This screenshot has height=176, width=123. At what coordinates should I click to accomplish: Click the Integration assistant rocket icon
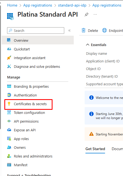click(9, 58)
